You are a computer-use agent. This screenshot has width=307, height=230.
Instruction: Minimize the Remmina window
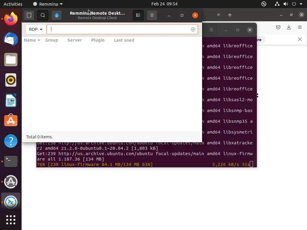pos(169,15)
